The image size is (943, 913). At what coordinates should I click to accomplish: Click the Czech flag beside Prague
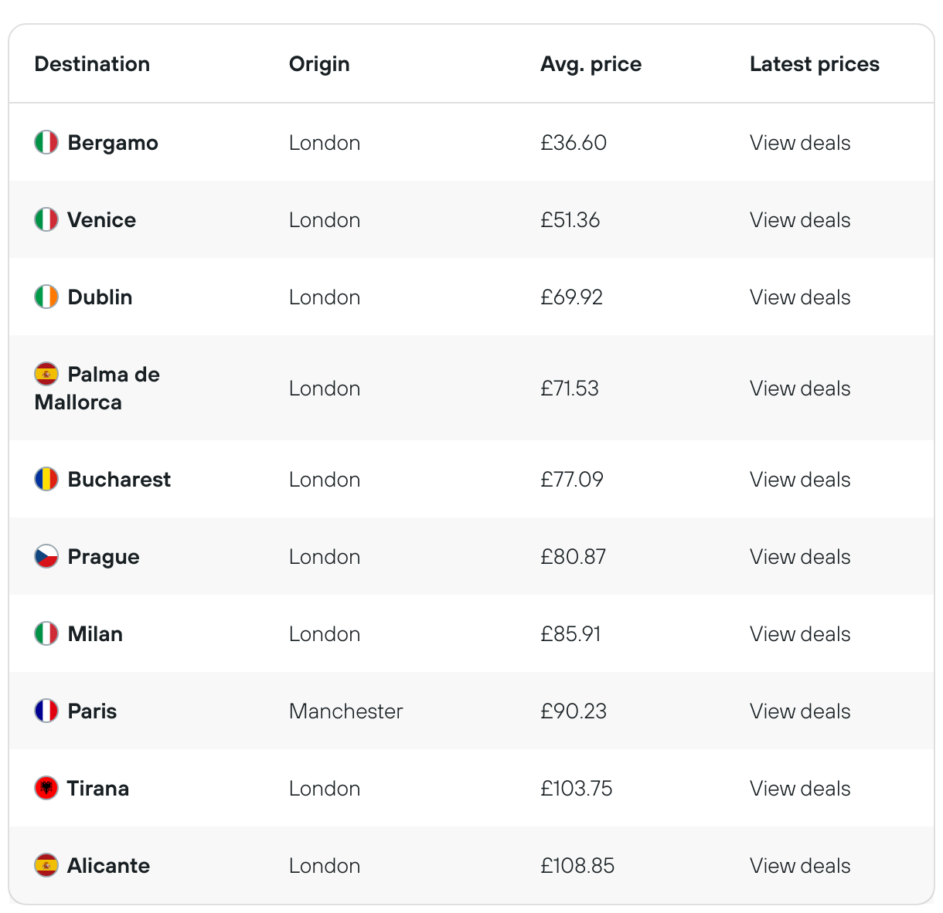pos(46,556)
